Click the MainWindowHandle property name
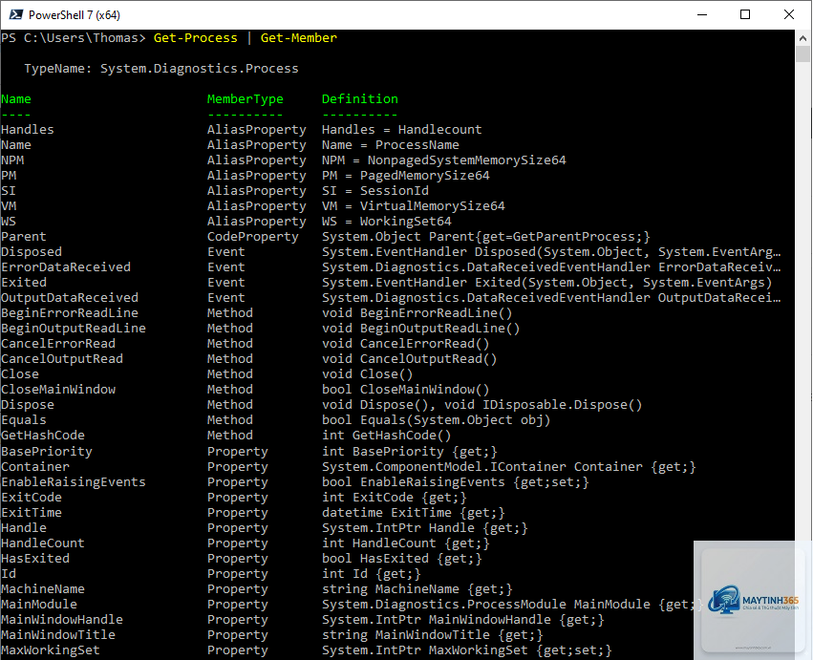 pos(62,620)
